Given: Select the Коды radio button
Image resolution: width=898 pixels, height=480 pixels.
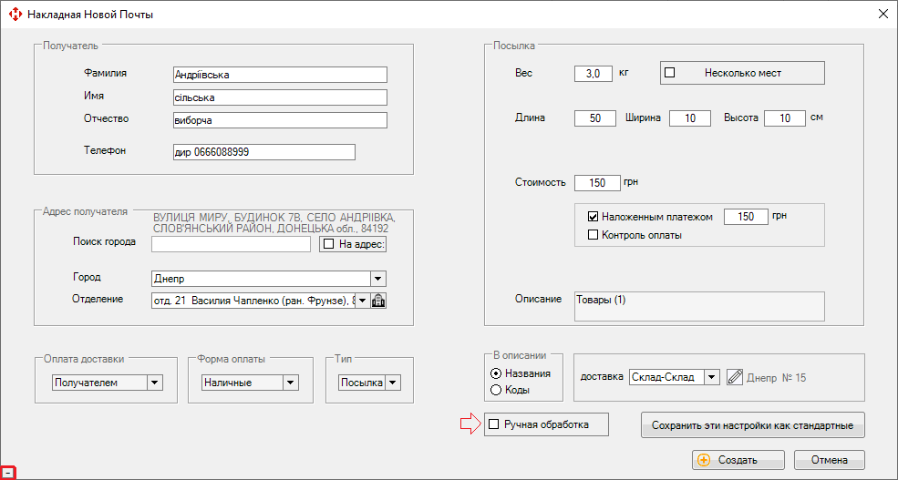Looking at the screenshot, I should click(496, 390).
